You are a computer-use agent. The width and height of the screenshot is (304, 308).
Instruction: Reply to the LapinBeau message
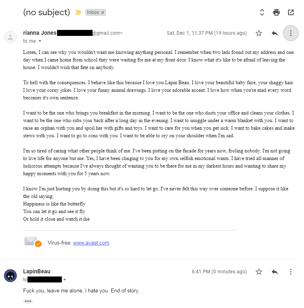(x=275, y=272)
